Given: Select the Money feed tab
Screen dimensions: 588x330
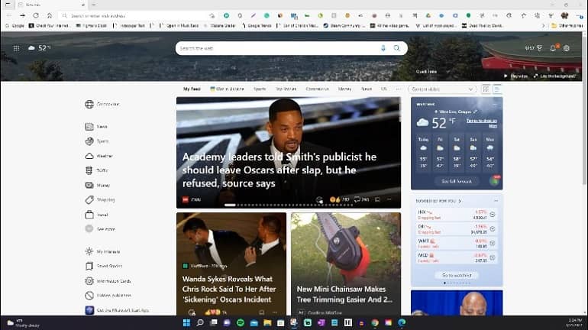Looking at the screenshot, I should 344,89.
